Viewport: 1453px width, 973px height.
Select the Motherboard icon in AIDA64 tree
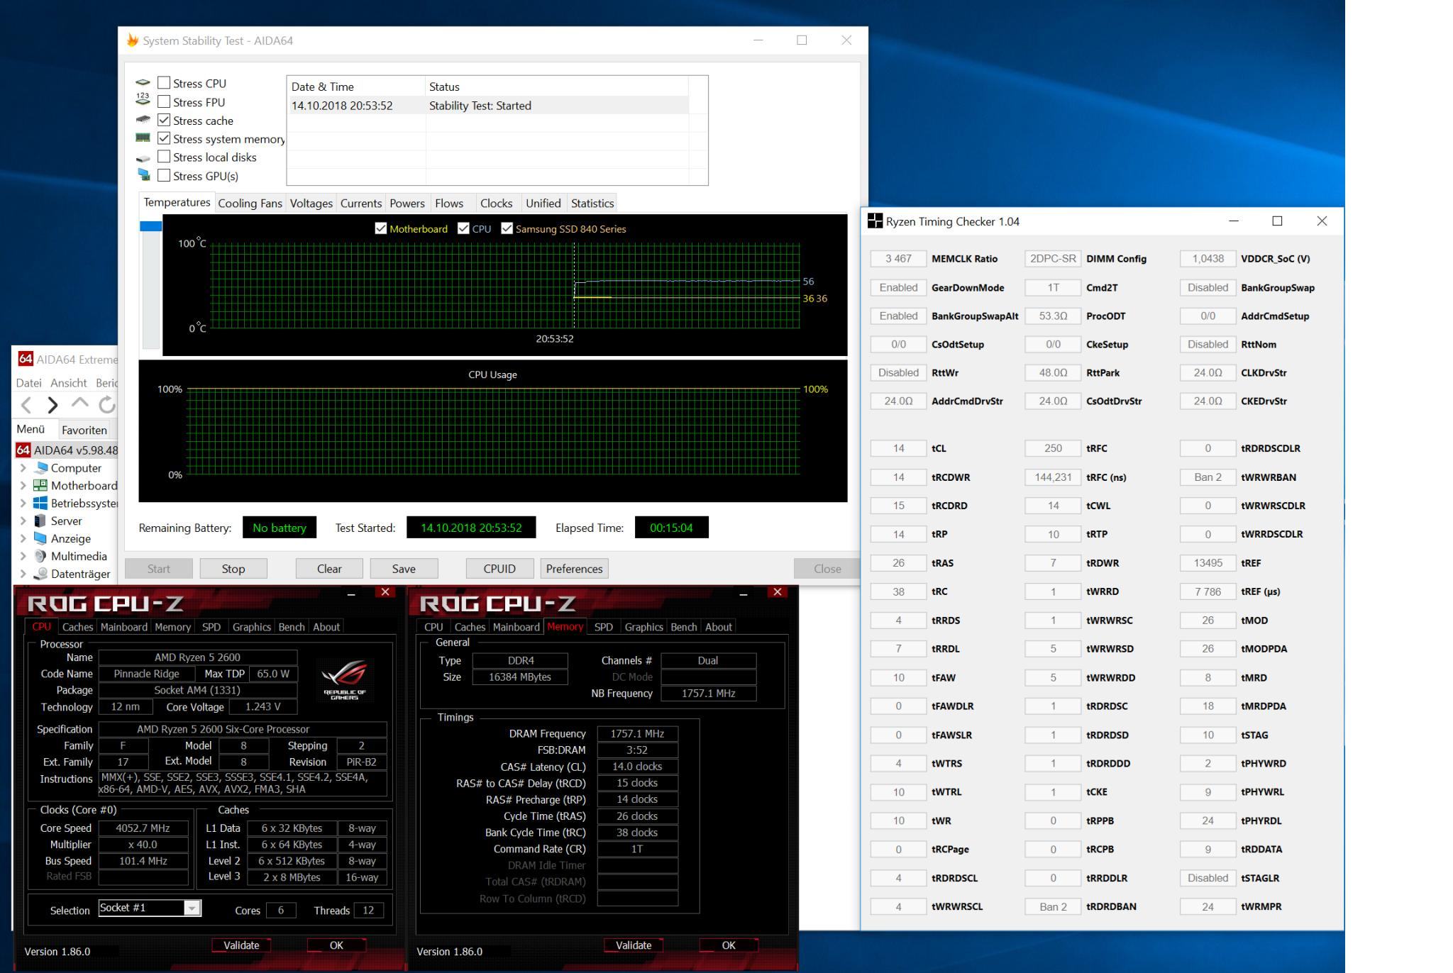(x=40, y=486)
